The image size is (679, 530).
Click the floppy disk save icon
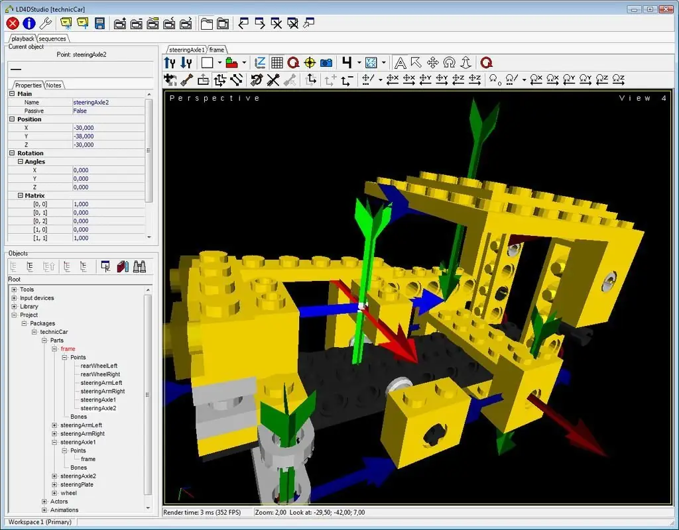coord(99,23)
